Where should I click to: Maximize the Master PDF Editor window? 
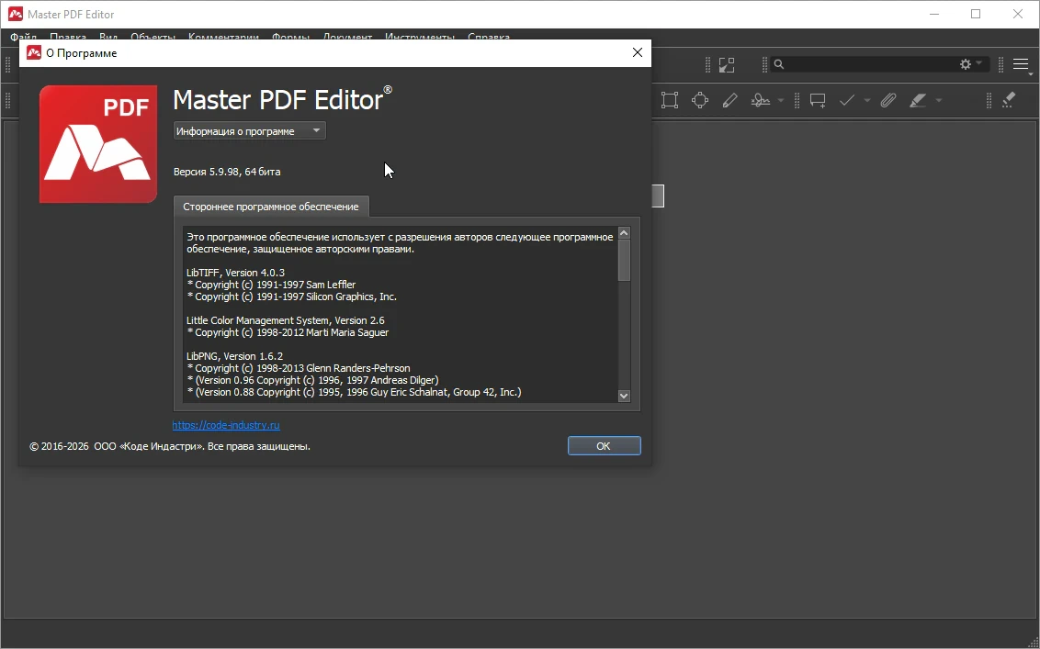click(976, 14)
